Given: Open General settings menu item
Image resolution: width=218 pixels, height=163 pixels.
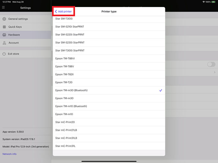Looking at the screenshot, I should point(26,19).
